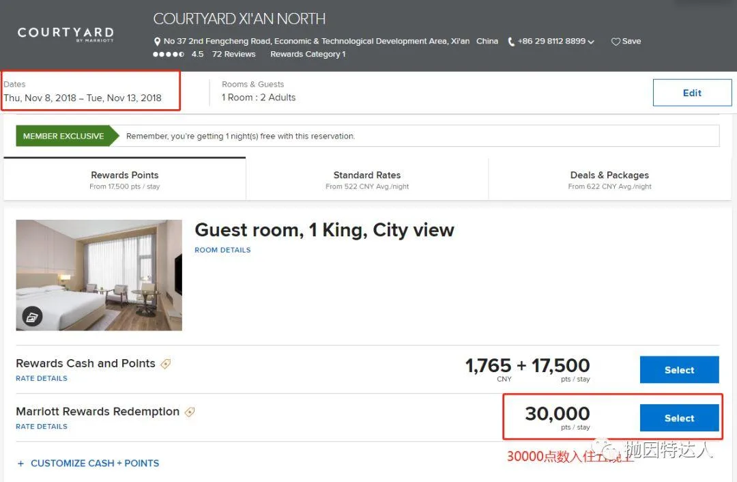
Task: Switch to the Rewards Points tab
Action: tap(124, 180)
